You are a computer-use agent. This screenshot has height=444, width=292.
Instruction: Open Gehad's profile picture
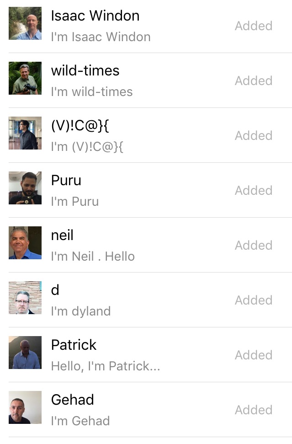point(25,407)
